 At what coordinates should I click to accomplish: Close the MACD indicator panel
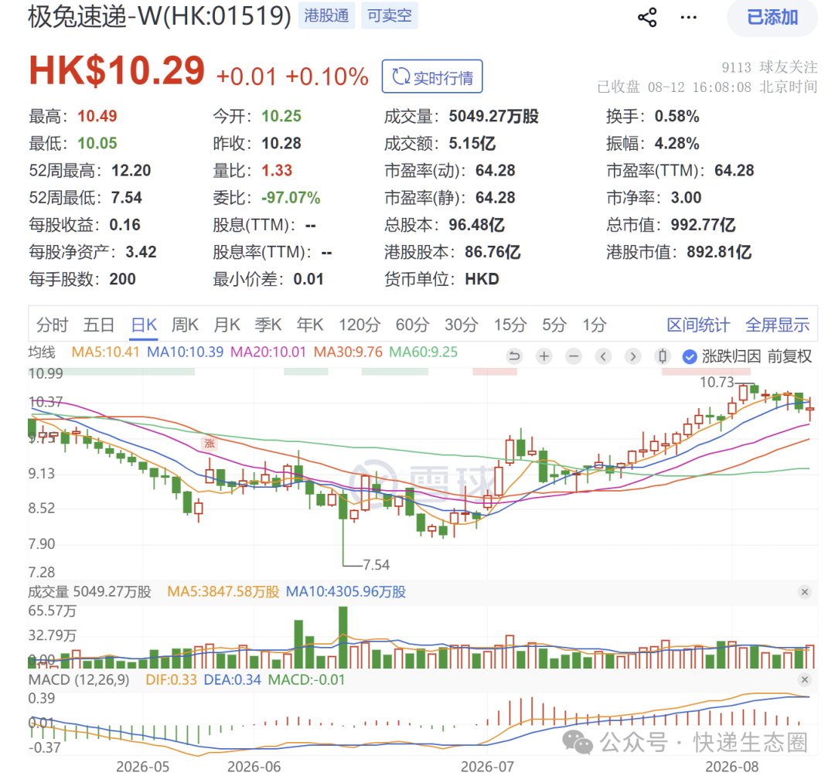(805, 679)
